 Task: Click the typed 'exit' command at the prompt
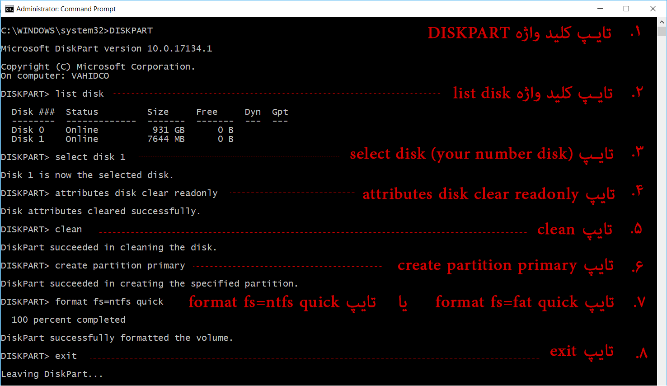[x=66, y=356]
